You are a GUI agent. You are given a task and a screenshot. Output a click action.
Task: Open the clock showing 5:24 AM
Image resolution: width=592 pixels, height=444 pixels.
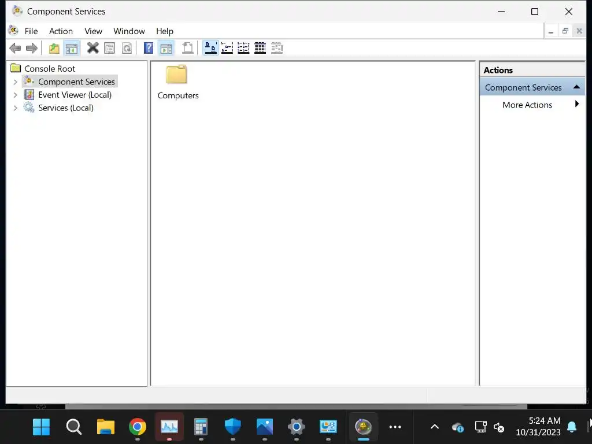click(538, 426)
